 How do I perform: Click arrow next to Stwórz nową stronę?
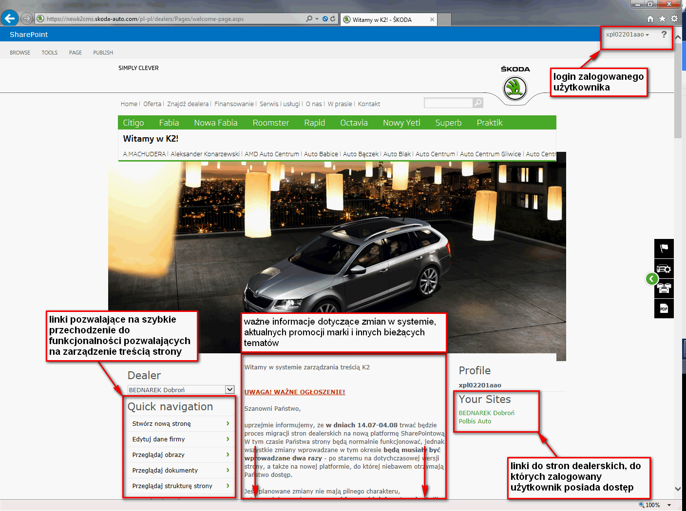(228, 423)
